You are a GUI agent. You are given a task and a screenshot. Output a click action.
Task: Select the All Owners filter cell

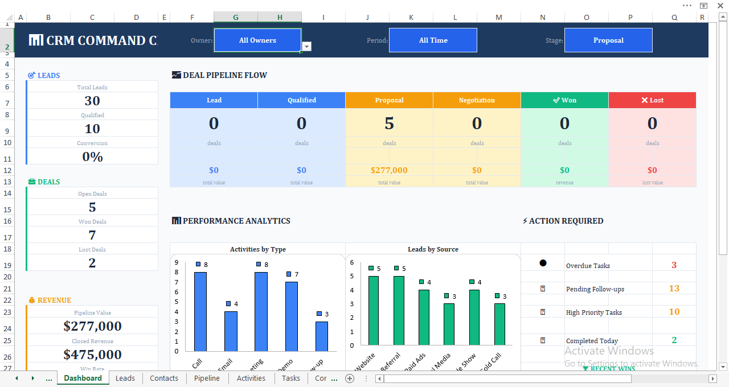257,40
